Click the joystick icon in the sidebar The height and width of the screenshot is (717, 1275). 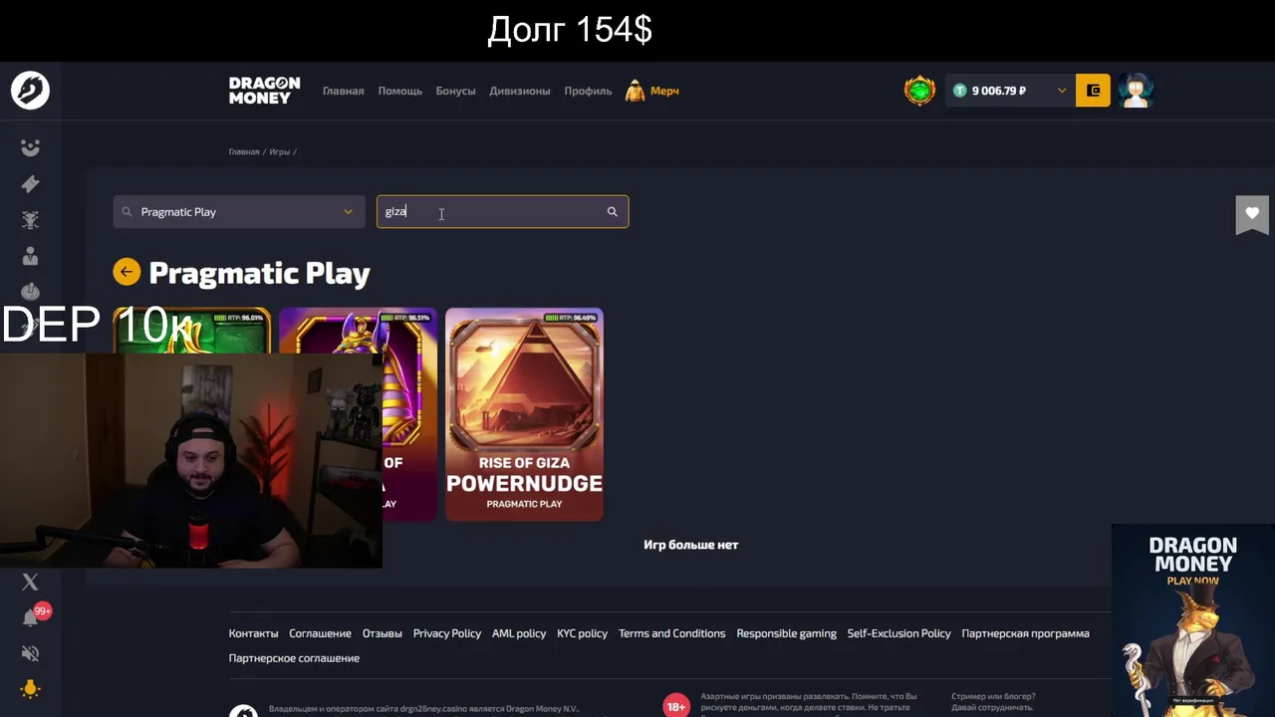point(30,292)
